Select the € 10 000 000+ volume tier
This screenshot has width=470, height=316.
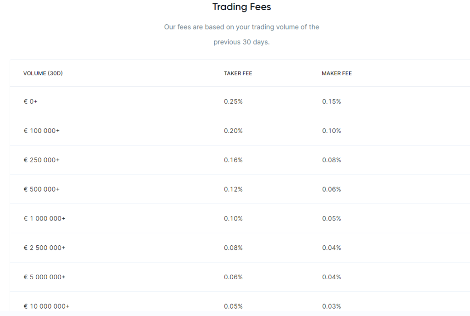pyautogui.click(x=46, y=306)
